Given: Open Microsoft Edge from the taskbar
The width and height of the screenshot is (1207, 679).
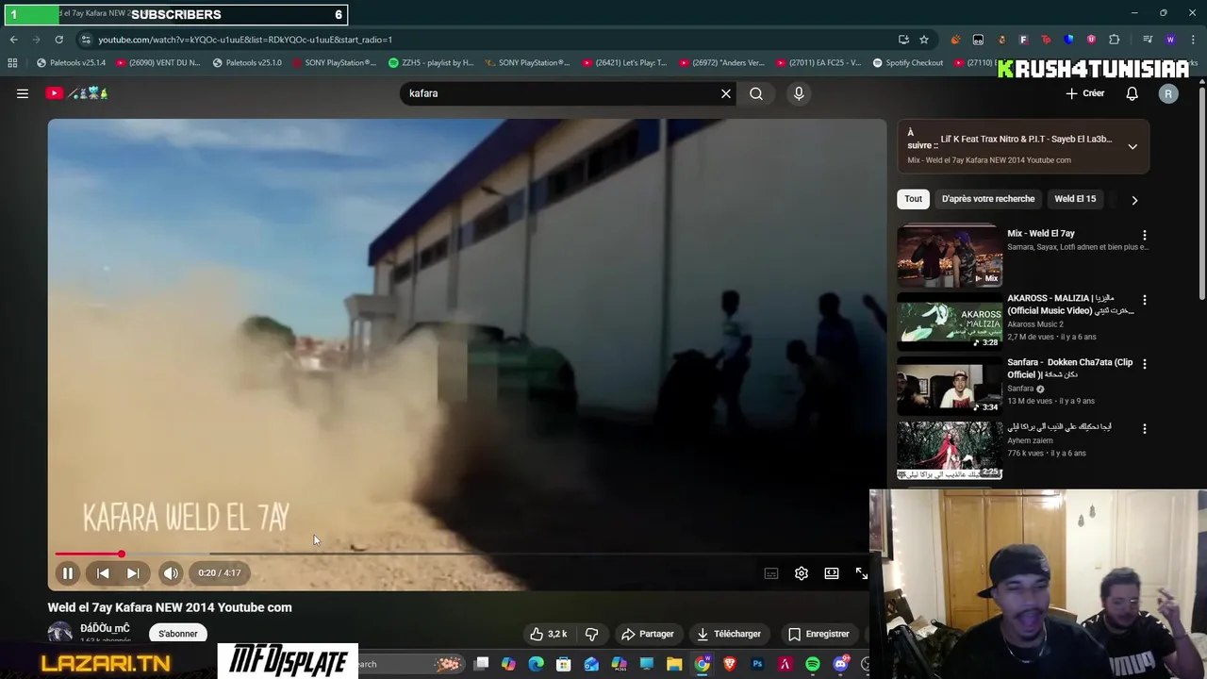Looking at the screenshot, I should 537,664.
